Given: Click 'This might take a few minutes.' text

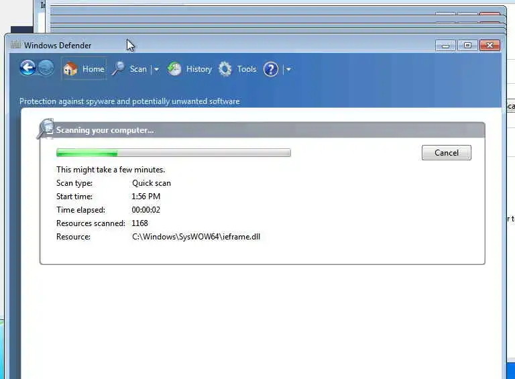Looking at the screenshot, I should 111,170.
